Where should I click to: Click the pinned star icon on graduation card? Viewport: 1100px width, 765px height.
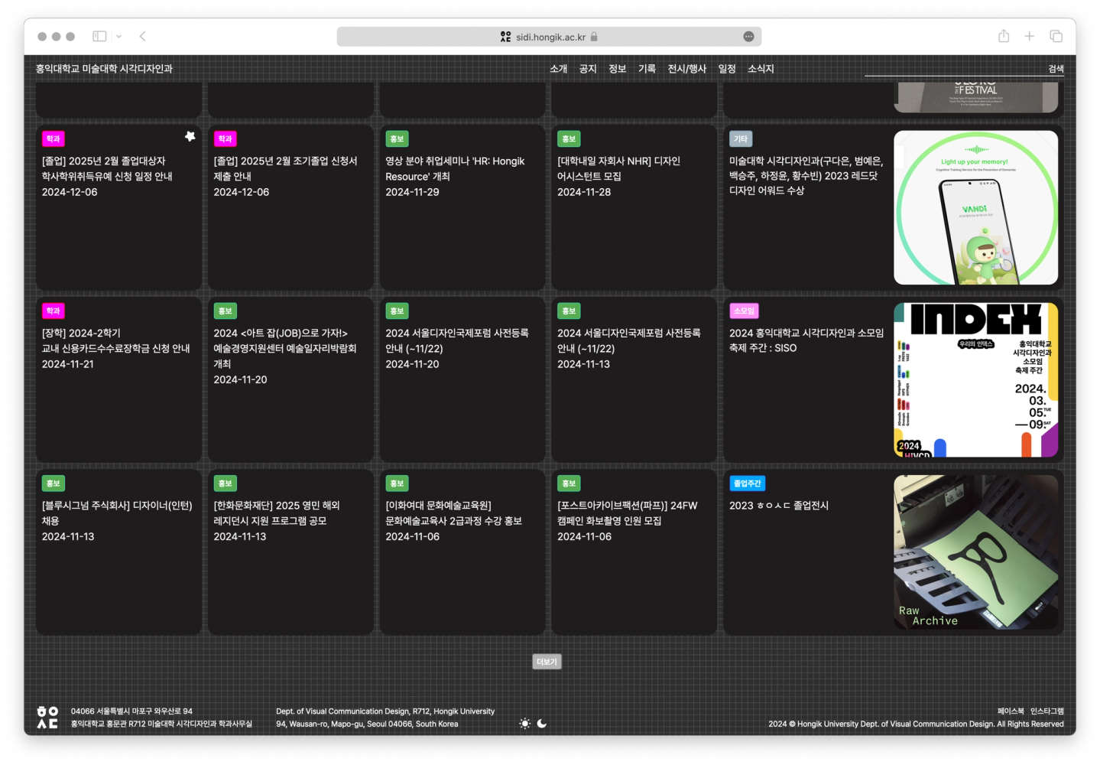pos(190,136)
